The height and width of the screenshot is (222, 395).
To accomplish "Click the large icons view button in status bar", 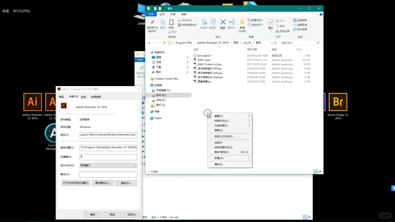I will 320,172.
